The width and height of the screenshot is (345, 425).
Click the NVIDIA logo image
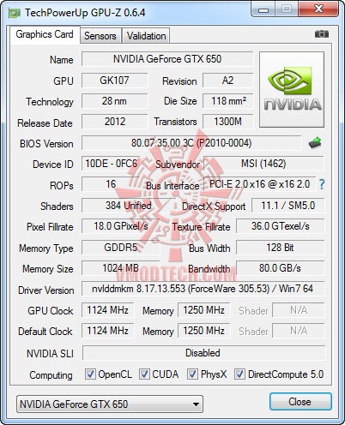292,89
